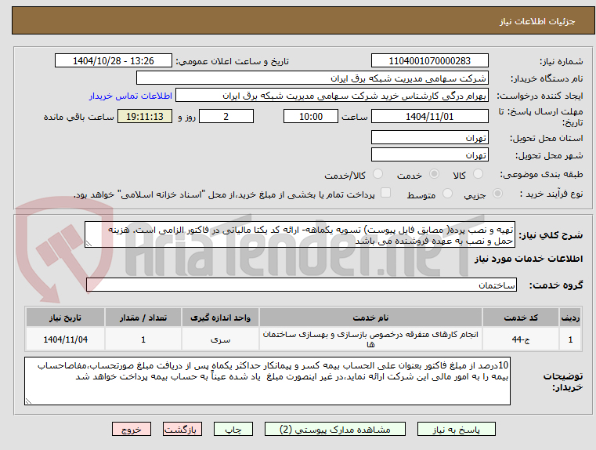Click the 'تاریخ نیاز' column header
This screenshot has height=450, width=596.
point(65,318)
